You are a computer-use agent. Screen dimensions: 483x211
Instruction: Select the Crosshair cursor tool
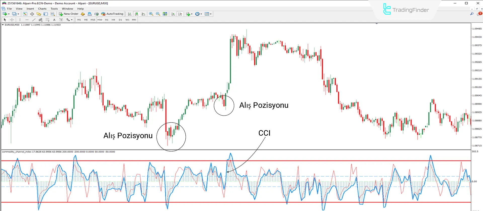12,20
